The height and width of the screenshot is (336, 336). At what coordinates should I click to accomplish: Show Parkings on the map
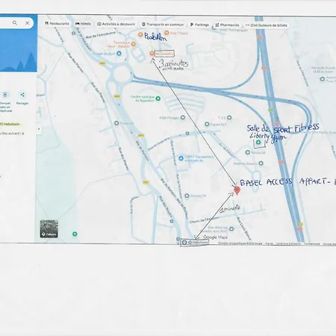pyautogui.click(x=199, y=25)
